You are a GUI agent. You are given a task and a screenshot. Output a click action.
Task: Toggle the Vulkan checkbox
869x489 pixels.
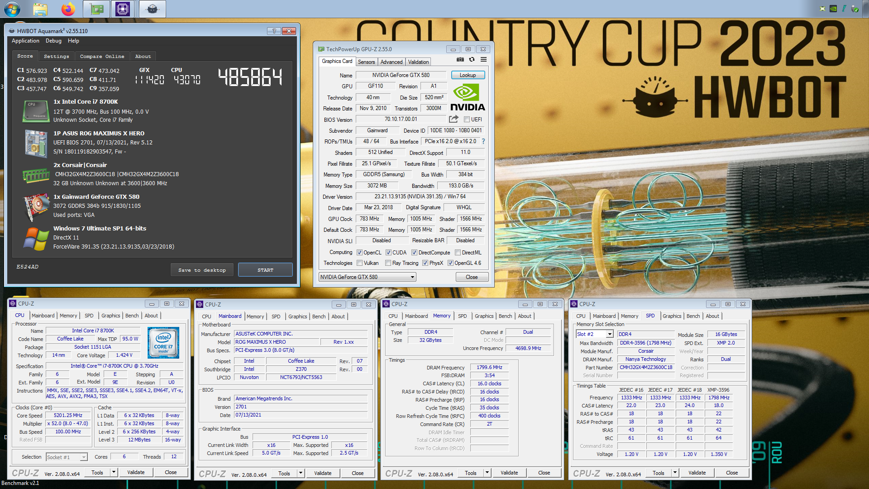click(359, 263)
